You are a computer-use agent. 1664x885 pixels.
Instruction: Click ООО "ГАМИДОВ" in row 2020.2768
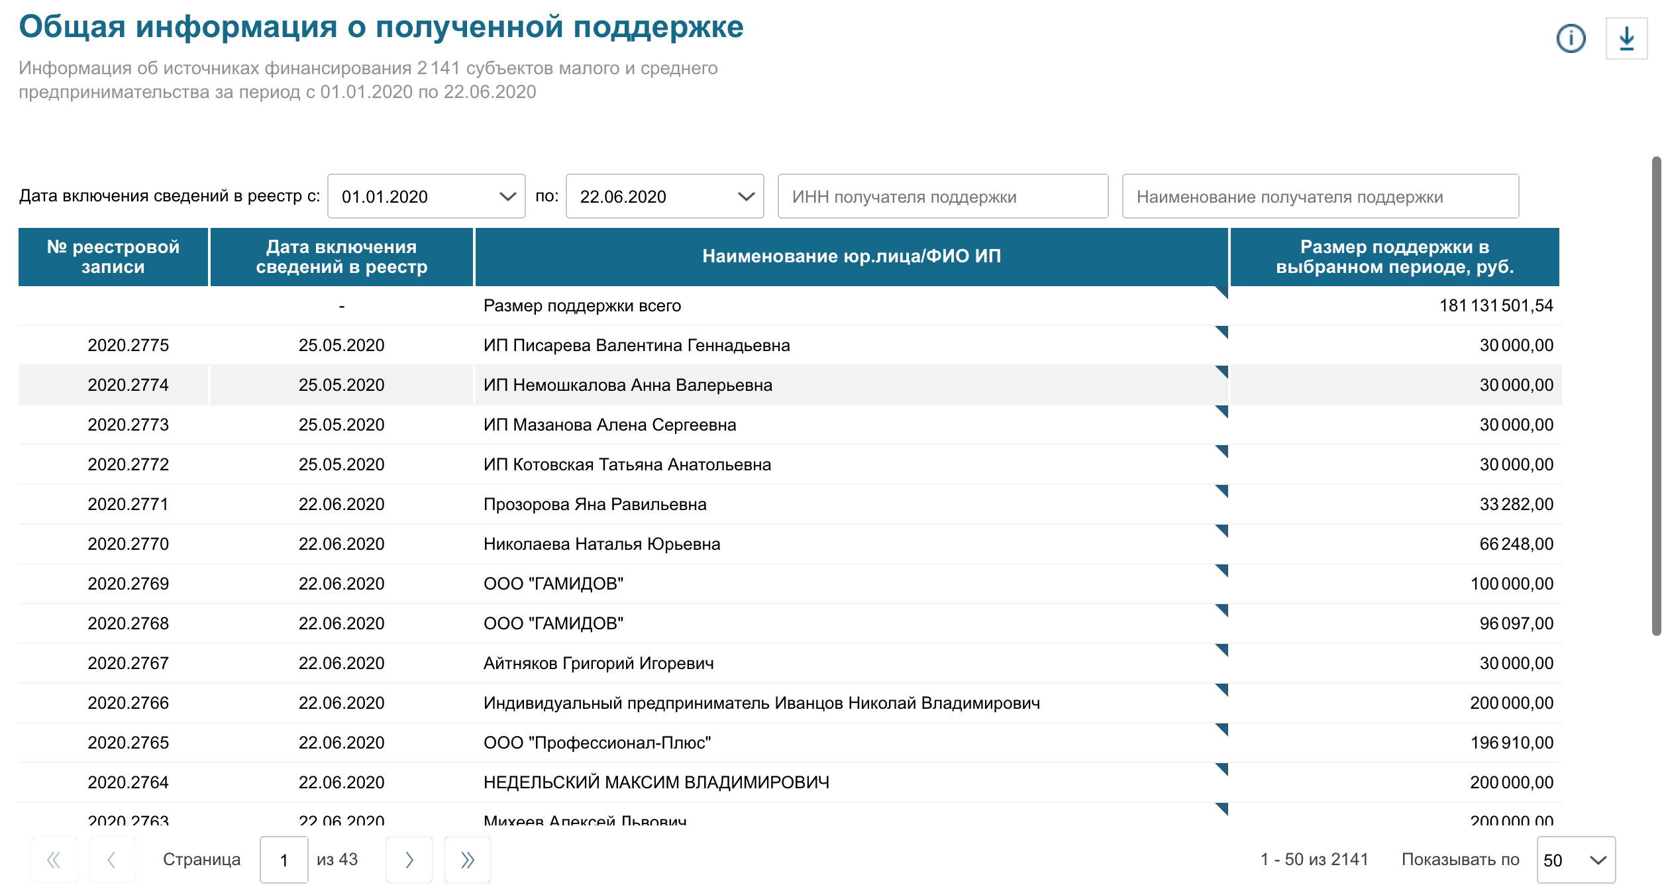pos(554,623)
